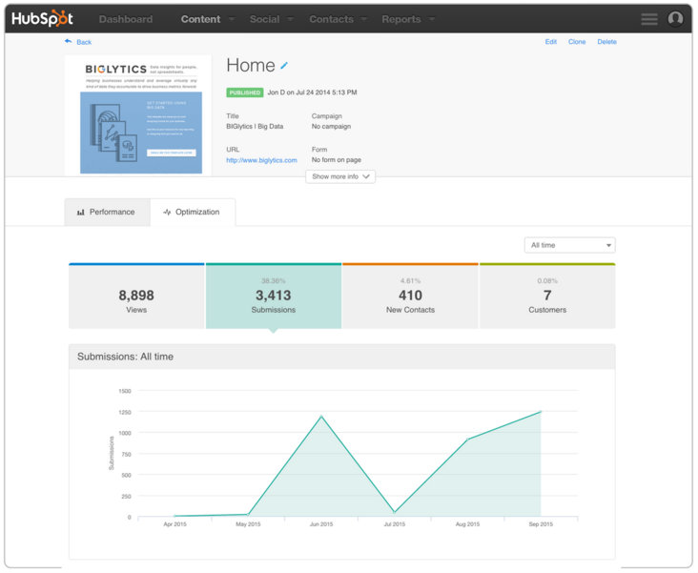Open the Content dropdown menu
Image resolution: width=698 pixels, height=573 pixels.
click(207, 19)
